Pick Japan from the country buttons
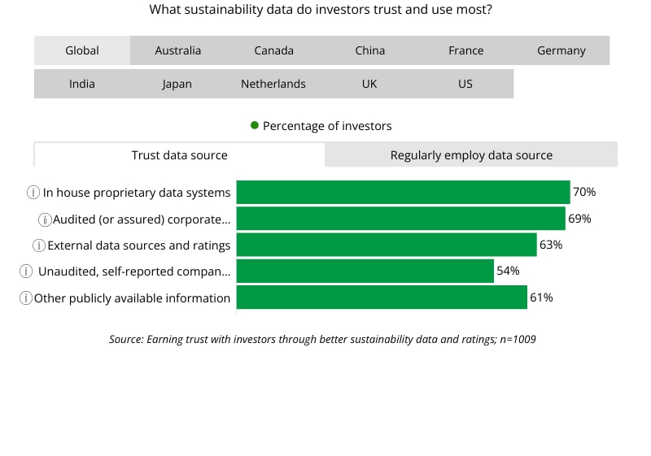The width and height of the screenshot is (651, 456). pyautogui.click(x=177, y=84)
